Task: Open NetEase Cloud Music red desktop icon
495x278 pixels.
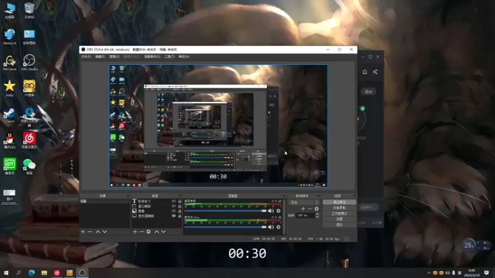Action: point(29,141)
